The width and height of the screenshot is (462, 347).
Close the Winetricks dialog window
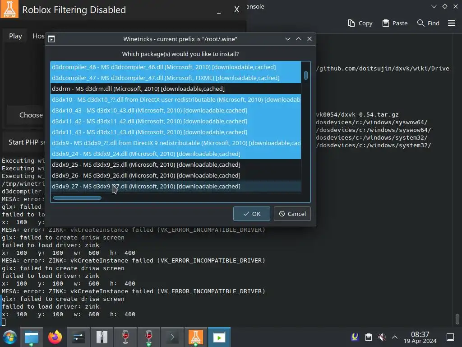(x=310, y=39)
